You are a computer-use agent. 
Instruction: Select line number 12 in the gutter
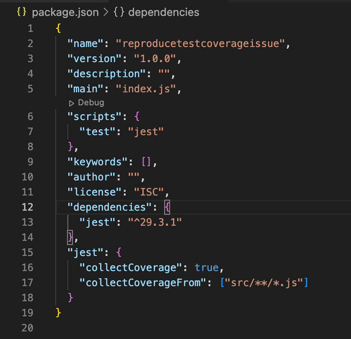tap(28, 207)
